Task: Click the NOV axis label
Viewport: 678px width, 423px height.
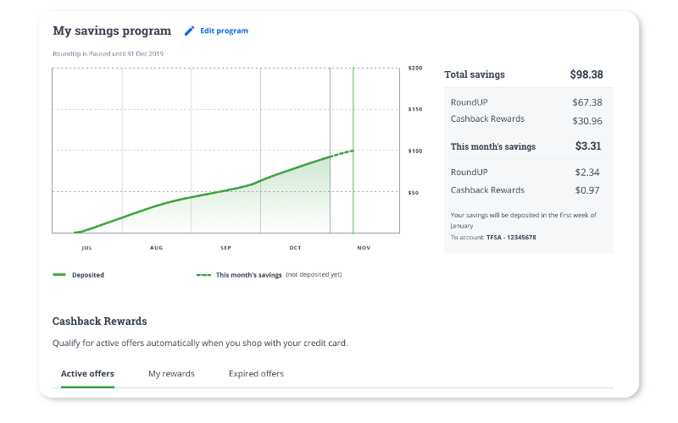Action: (364, 248)
